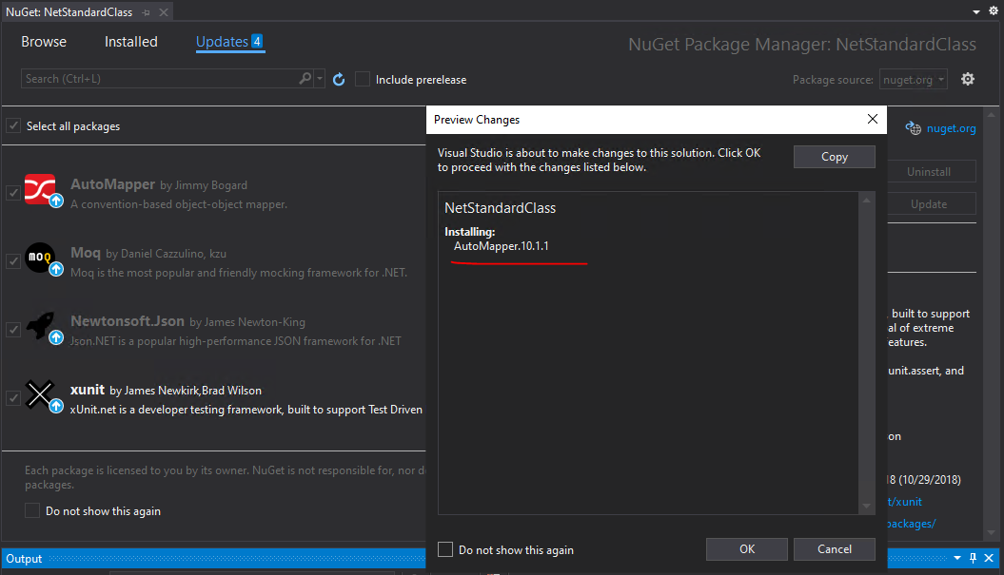This screenshot has height=575, width=1004.
Task: Open the nuget.org link
Action: click(951, 128)
